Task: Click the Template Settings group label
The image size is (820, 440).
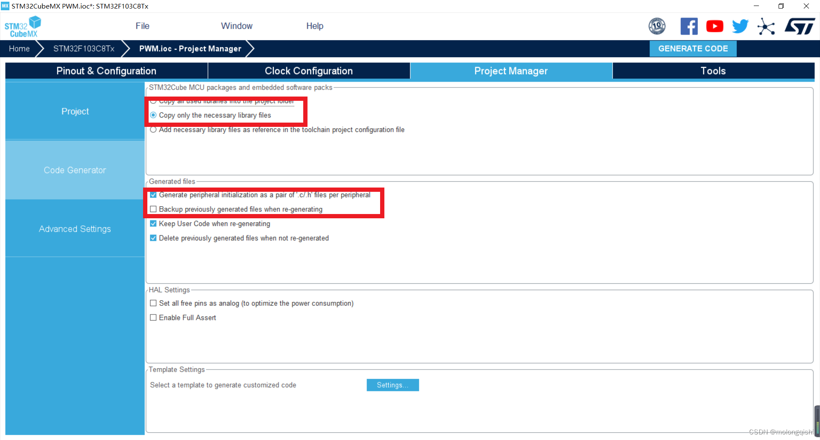Action: 176,369
